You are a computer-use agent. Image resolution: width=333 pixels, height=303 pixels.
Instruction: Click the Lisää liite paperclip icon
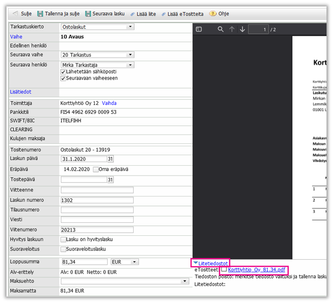click(132, 14)
